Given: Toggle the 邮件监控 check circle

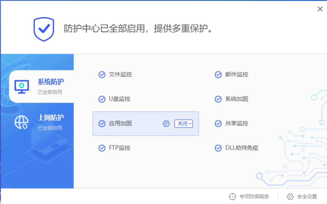Looking at the screenshot, I should [218, 75].
